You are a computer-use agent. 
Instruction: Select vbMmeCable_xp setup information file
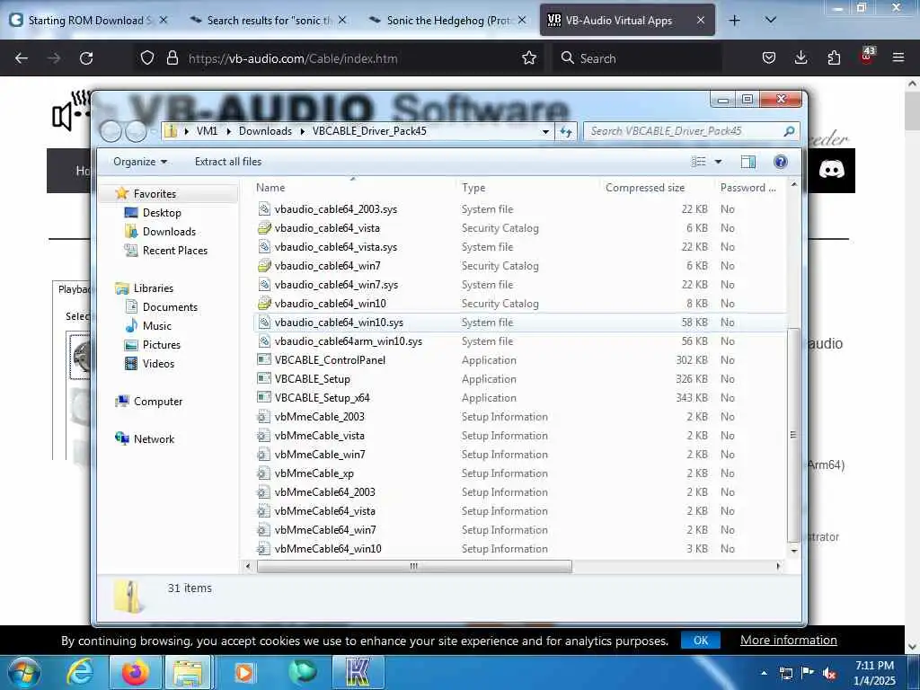point(314,473)
